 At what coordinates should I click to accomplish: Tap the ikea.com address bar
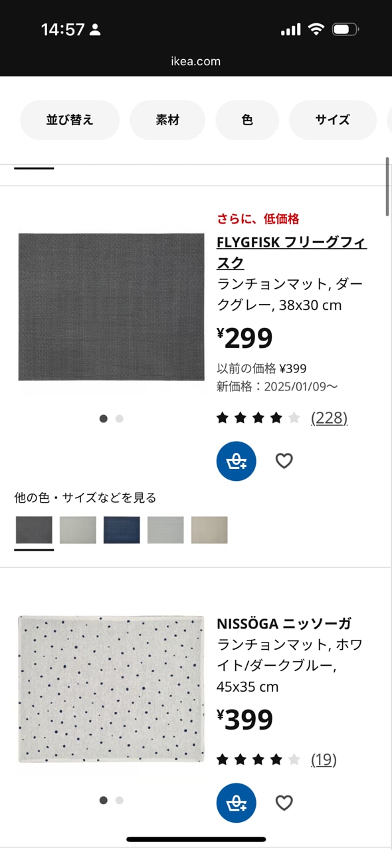pyautogui.click(x=195, y=61)
